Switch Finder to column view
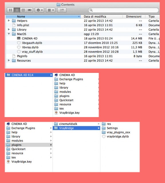165x183 pixels. coord(23,10)
